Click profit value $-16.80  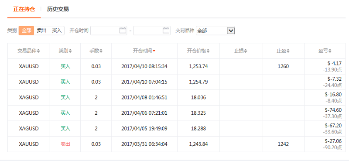pyautogui.click(x=333, y=95)
